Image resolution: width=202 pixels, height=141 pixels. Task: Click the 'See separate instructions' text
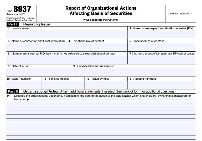pos(101,20)
